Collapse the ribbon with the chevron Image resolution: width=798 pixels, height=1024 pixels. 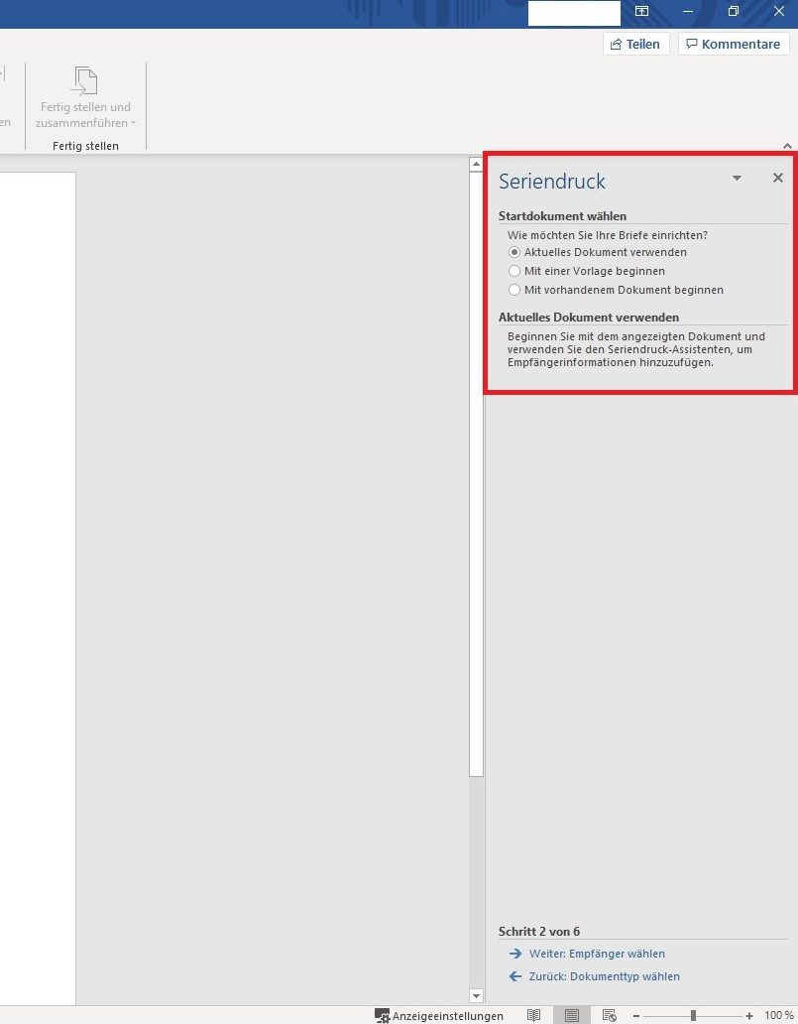[787, 146]
